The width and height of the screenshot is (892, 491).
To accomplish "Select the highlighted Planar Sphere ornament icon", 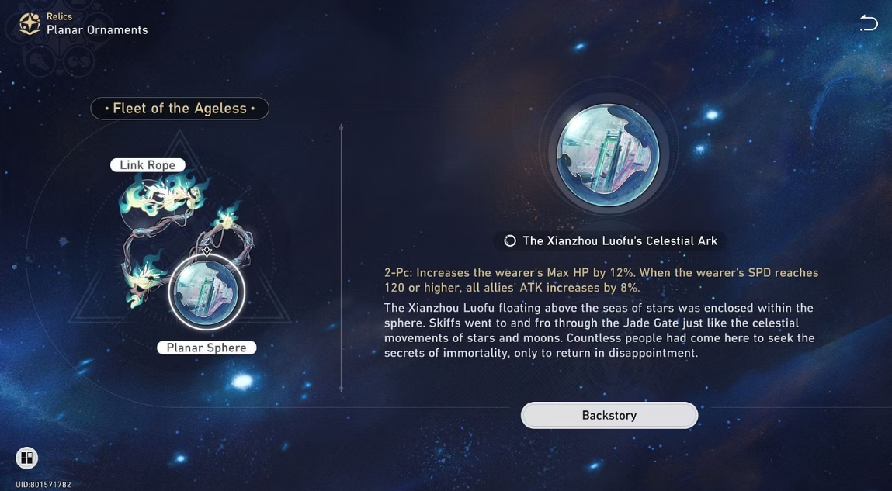I will (207, 292).
